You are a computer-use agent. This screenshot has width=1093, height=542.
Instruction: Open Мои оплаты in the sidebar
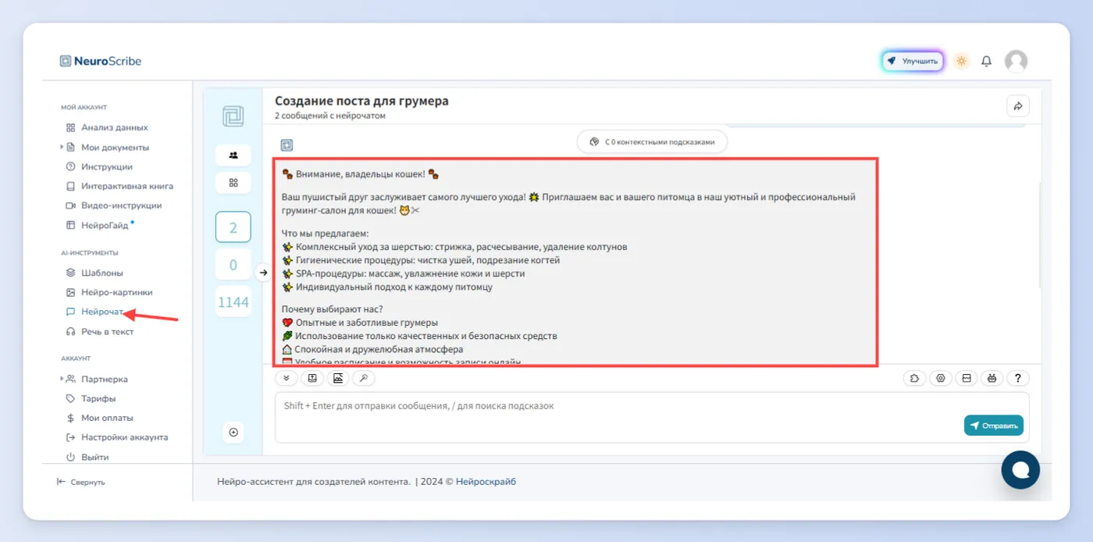coord(100,418)
